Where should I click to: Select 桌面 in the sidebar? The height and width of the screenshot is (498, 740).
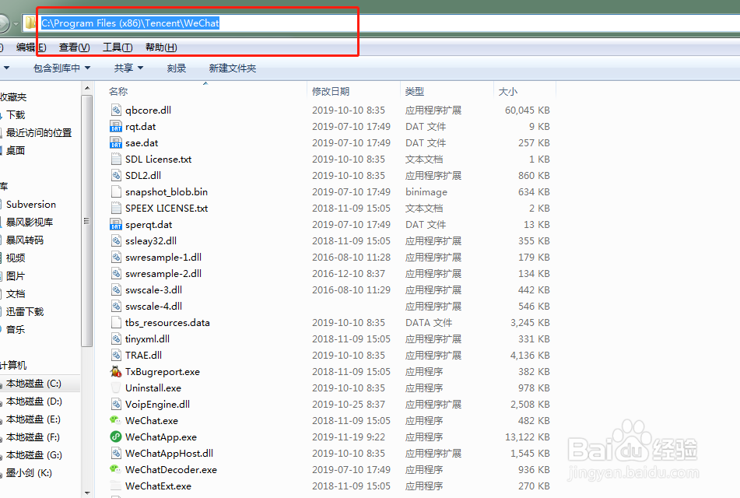coord(16,151)
